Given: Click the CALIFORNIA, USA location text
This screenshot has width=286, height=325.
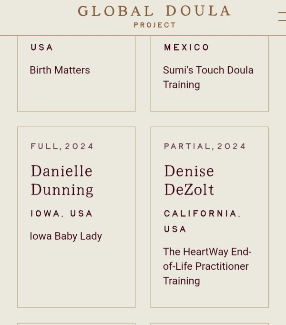Looking at the screenshot, I should (x=202, y=222).
